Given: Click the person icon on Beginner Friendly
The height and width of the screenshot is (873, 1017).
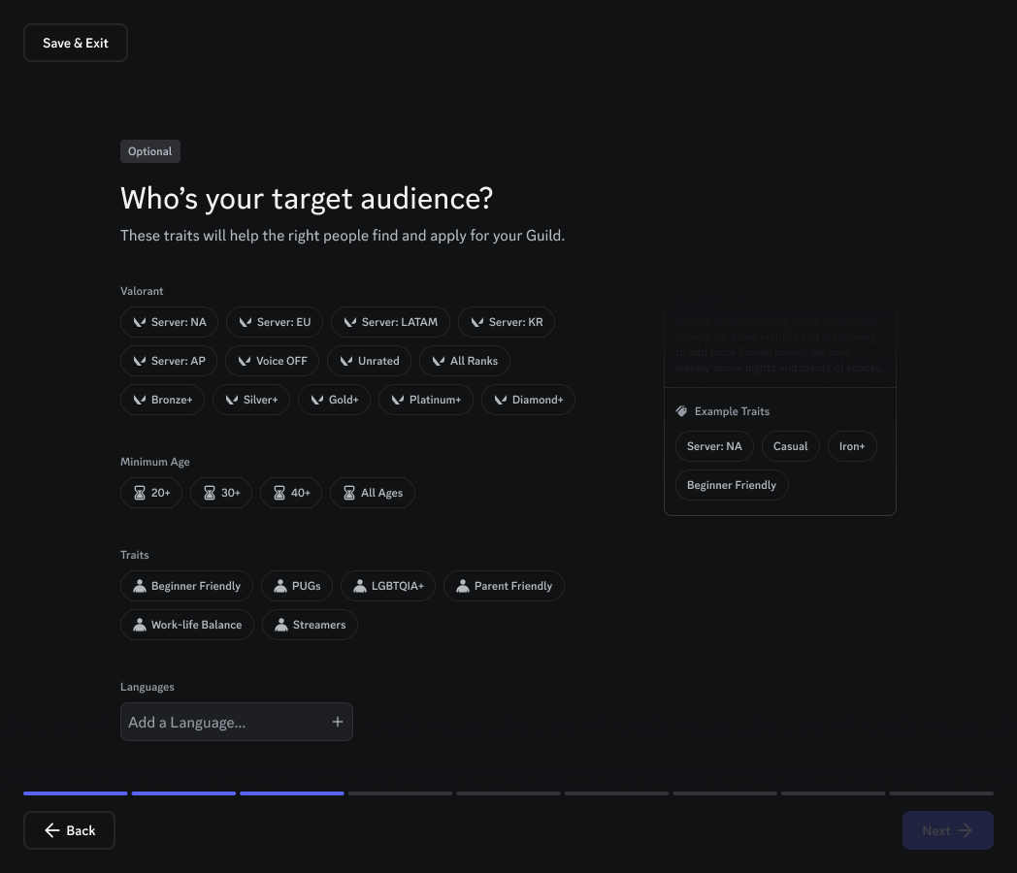Looking at the screenshot, I should (x=140, y=586).
